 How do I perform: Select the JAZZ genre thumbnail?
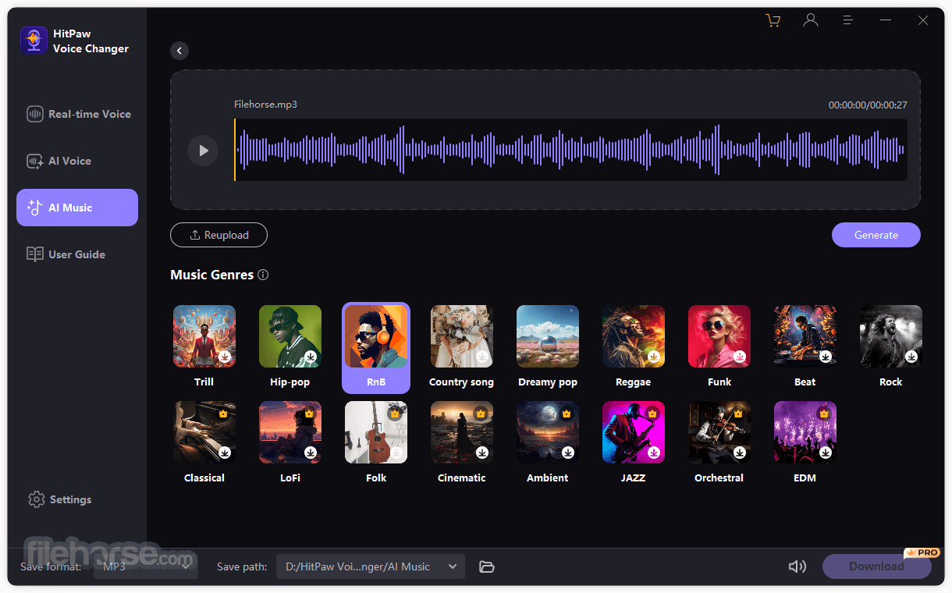click(x=634, y=432)
